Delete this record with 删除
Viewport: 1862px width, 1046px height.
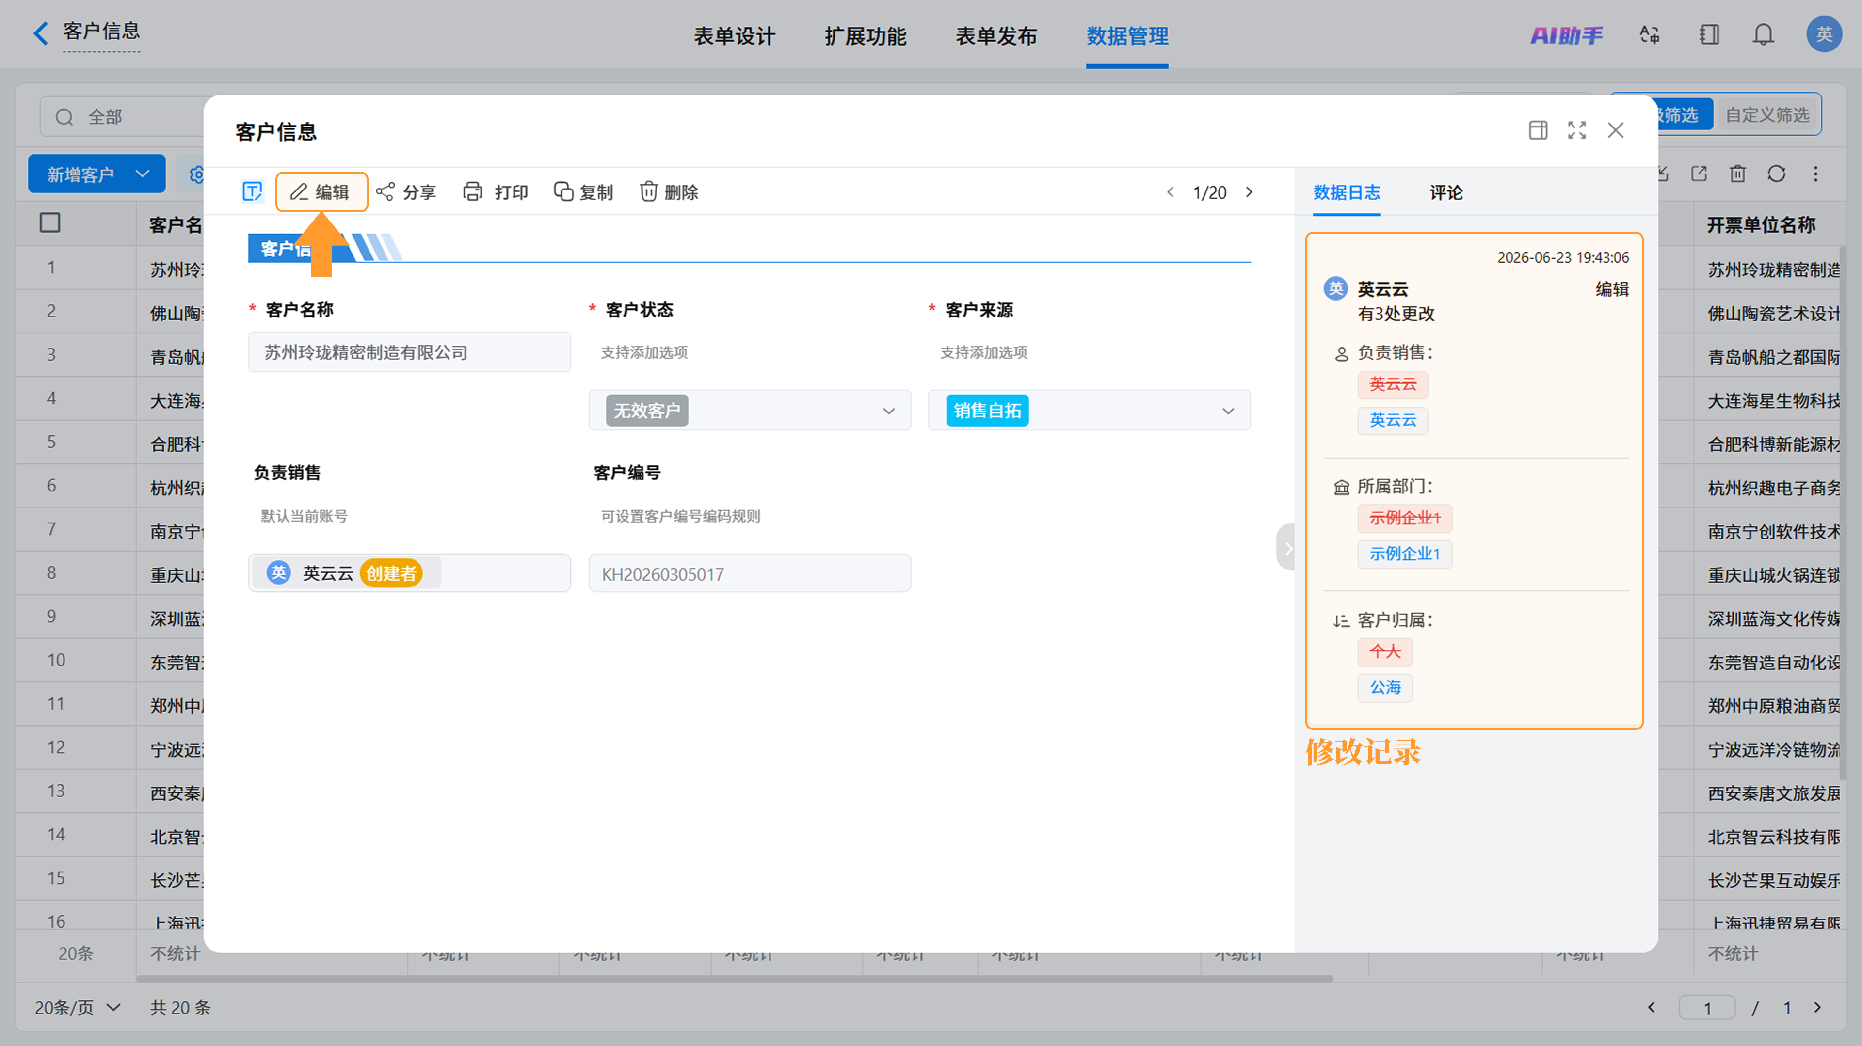coord(669,191)
